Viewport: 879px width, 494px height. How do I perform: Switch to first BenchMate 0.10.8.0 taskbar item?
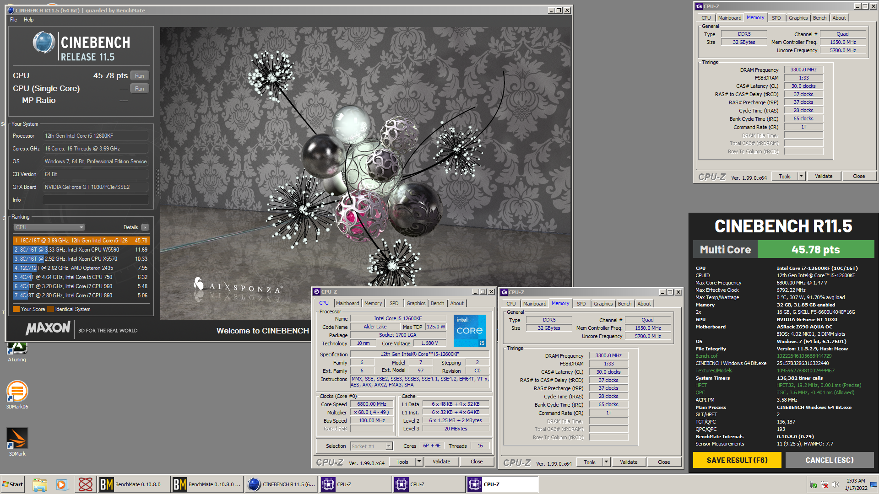(x=133, y=484)
